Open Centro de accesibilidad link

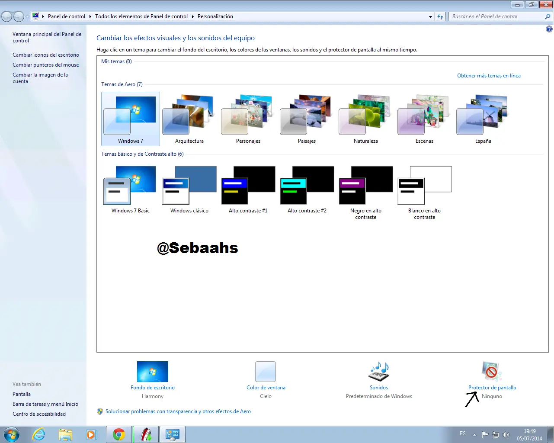[39, 414]
